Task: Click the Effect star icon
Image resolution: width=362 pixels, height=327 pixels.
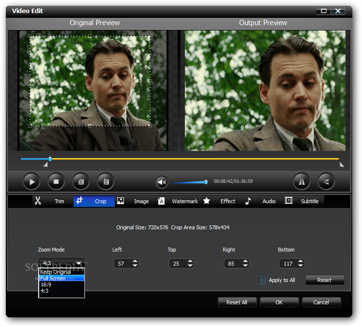Action: tap(207, 201)
